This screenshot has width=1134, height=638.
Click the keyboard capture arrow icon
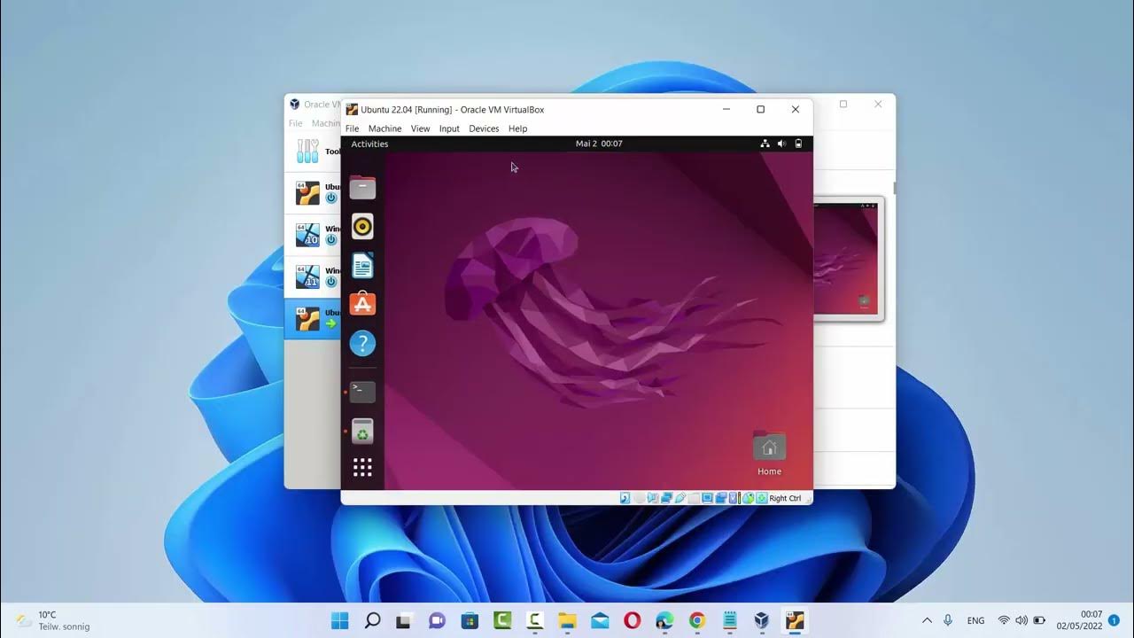(761, 498)
